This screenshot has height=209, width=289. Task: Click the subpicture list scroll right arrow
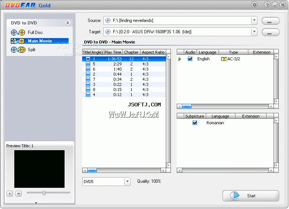(271, 170)
